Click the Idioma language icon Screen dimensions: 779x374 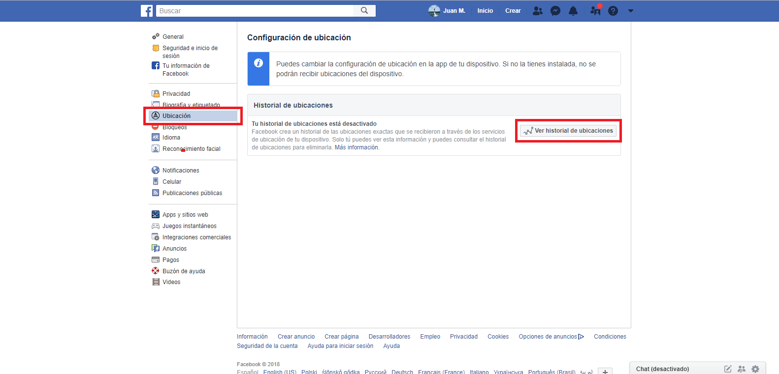[x=156, y=137]
